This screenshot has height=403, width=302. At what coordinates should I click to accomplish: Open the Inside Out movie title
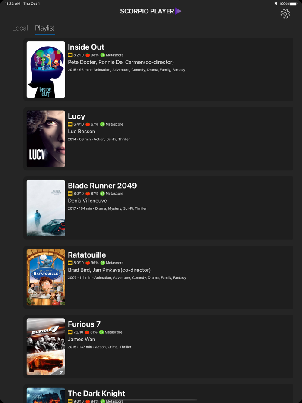point(86,47)
